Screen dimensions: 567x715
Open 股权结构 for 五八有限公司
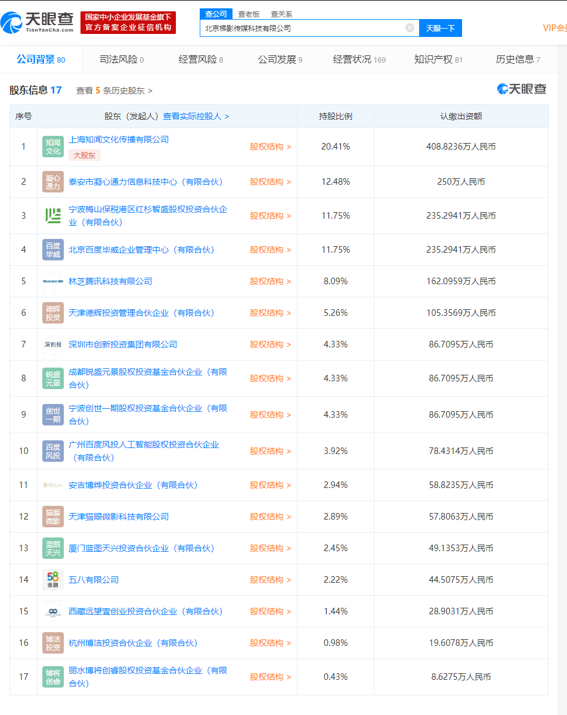click(268, 579)
